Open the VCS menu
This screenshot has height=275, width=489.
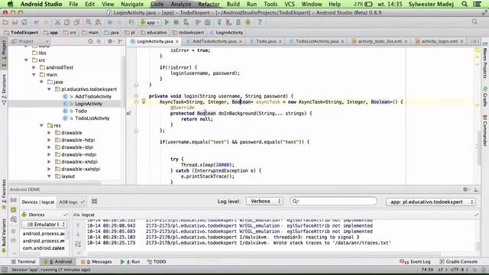coord(290,4)
